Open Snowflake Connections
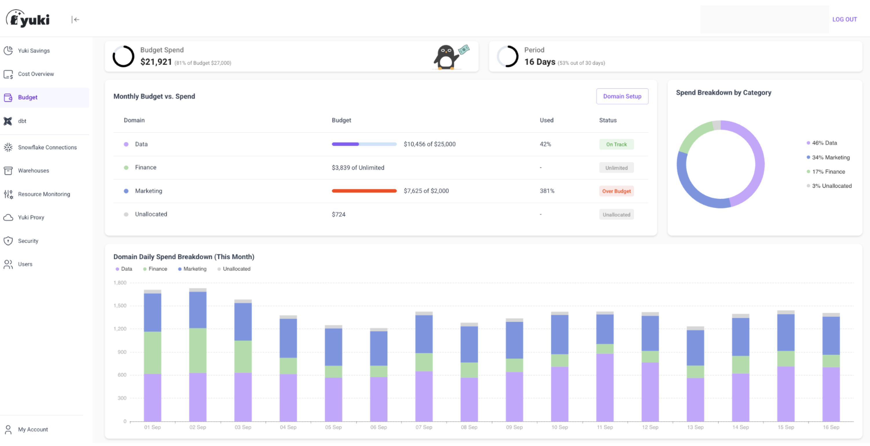 pos(8,147)
